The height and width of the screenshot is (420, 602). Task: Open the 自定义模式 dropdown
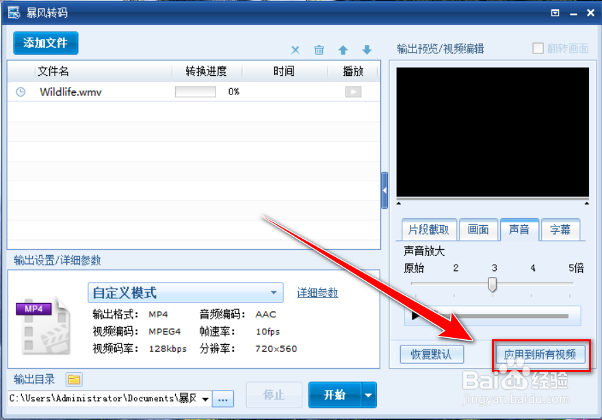(x=185, y=293)
